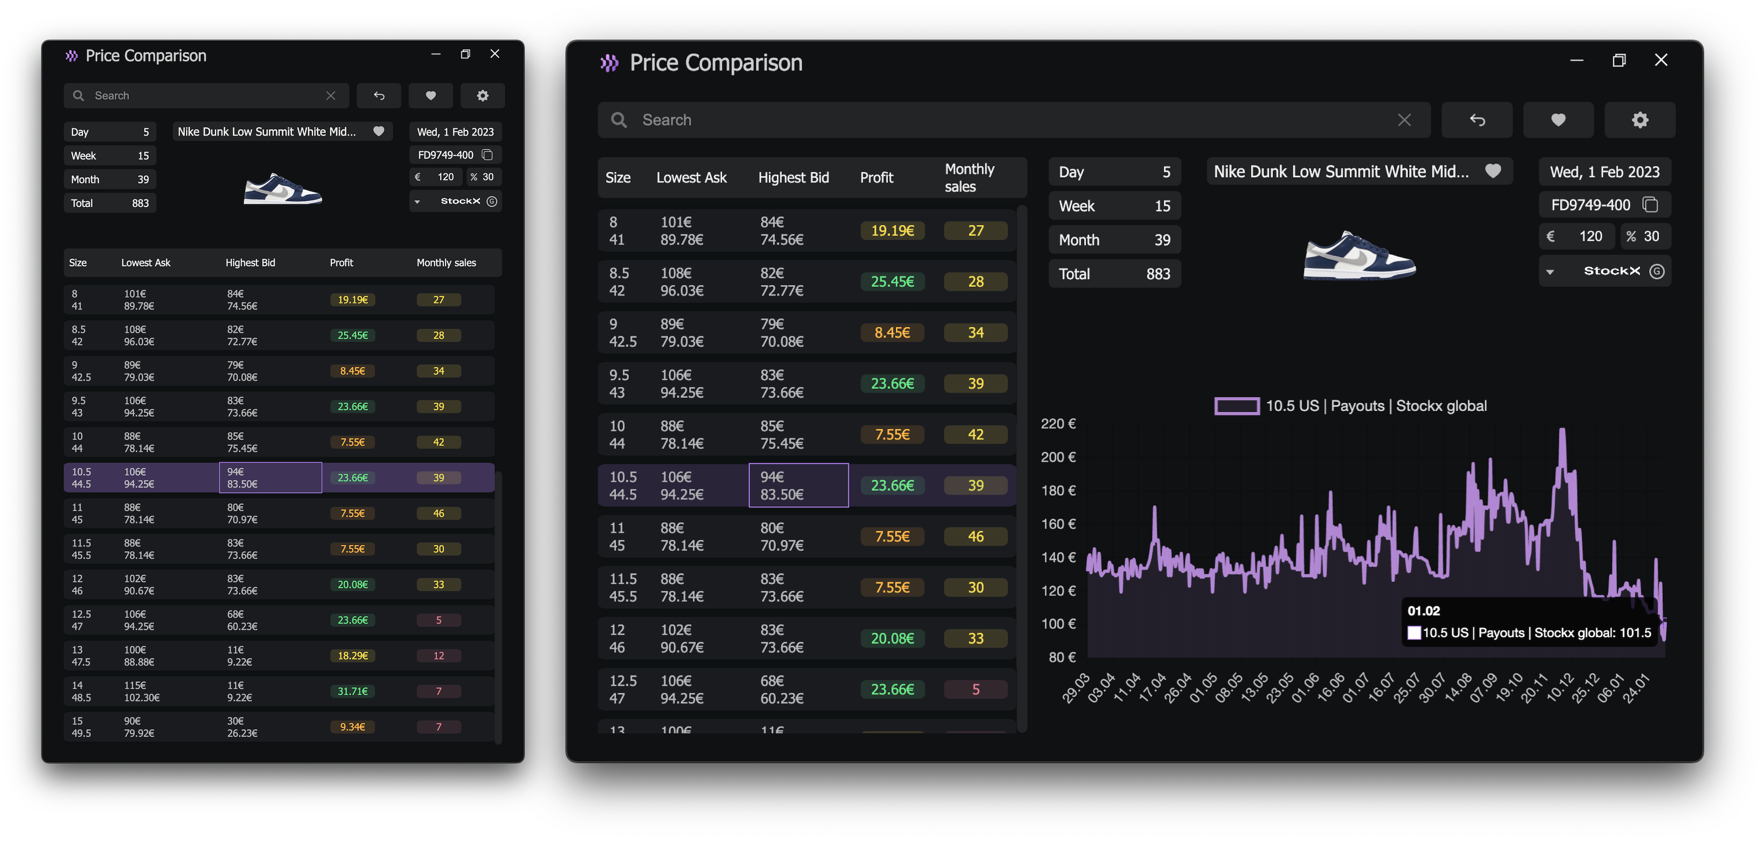Toggle the chart legend series box

click(1237, 406)
